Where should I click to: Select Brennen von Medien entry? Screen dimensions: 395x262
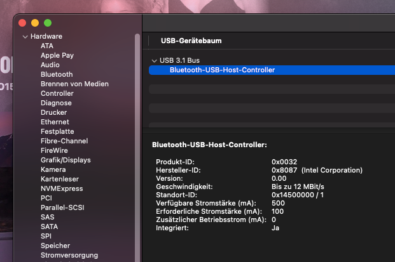tap(74, 84)
